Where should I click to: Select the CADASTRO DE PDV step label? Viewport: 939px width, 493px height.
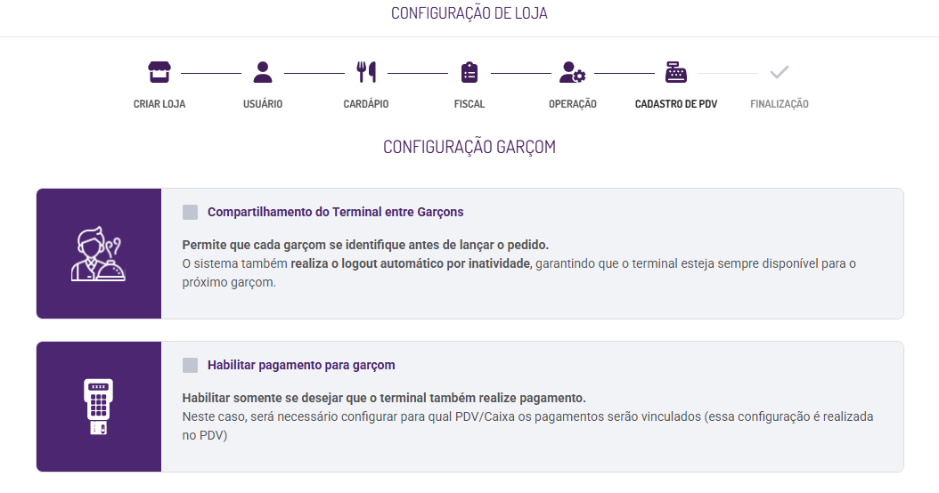[676, 104]
